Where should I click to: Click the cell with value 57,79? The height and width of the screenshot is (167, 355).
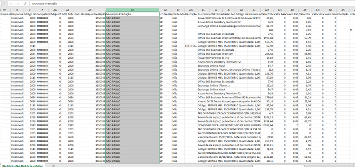coord(305,38)
